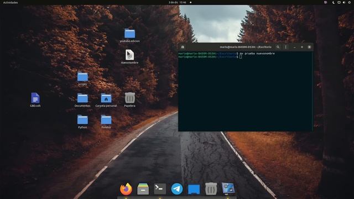Open the 'Actividades' overview
This screenshot has width=354, height=199.
tap(11, 2)
